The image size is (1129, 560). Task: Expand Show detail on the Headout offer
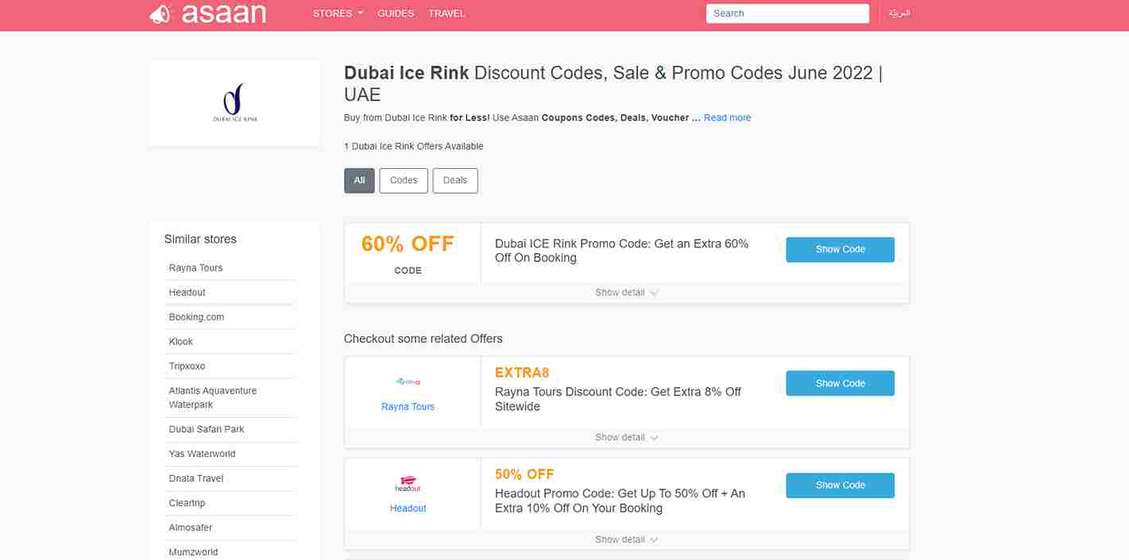(x=626, y=539)
